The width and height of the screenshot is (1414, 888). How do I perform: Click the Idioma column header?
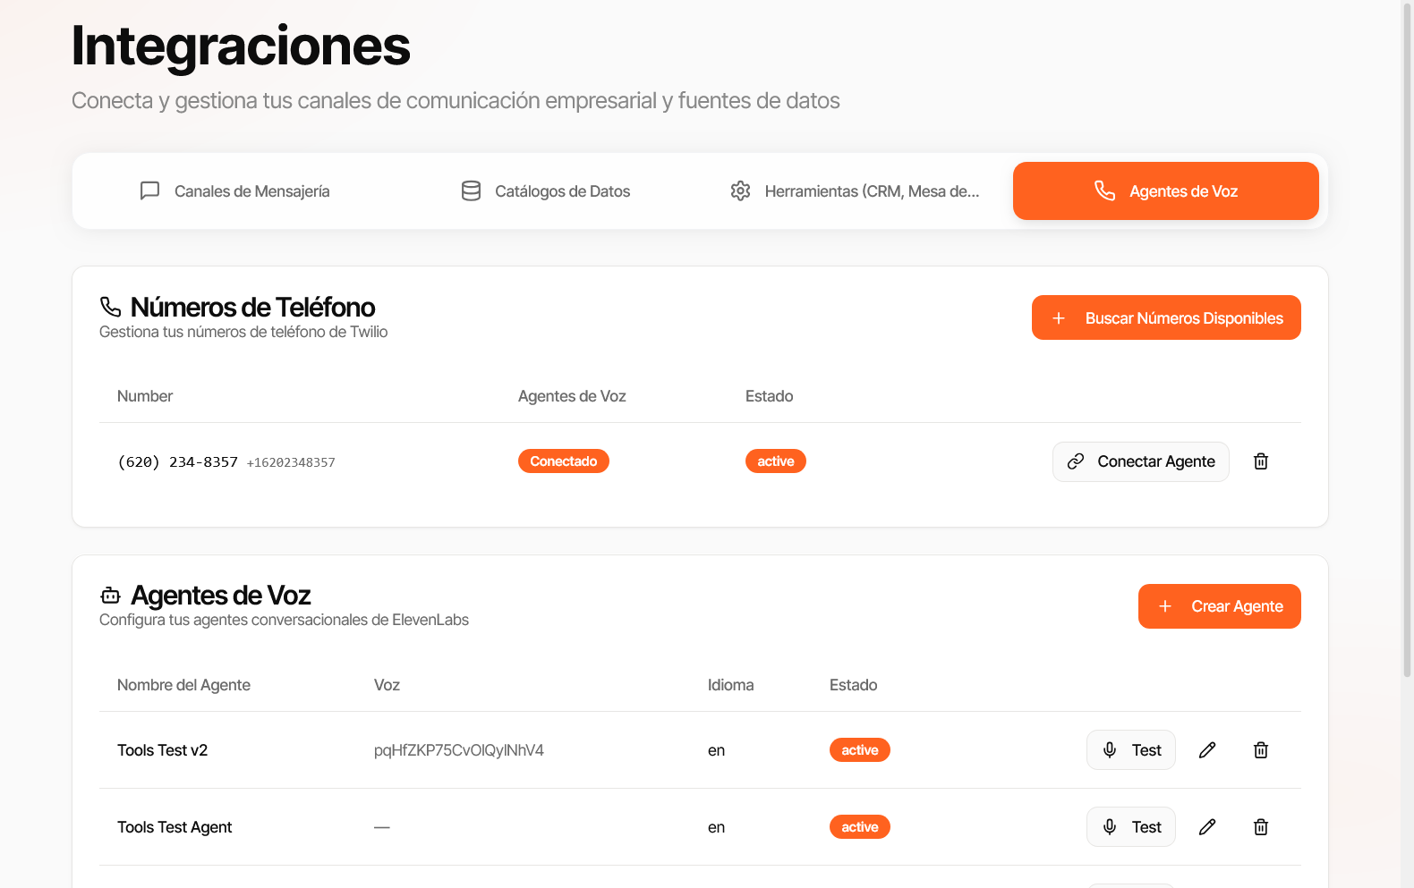731,686
